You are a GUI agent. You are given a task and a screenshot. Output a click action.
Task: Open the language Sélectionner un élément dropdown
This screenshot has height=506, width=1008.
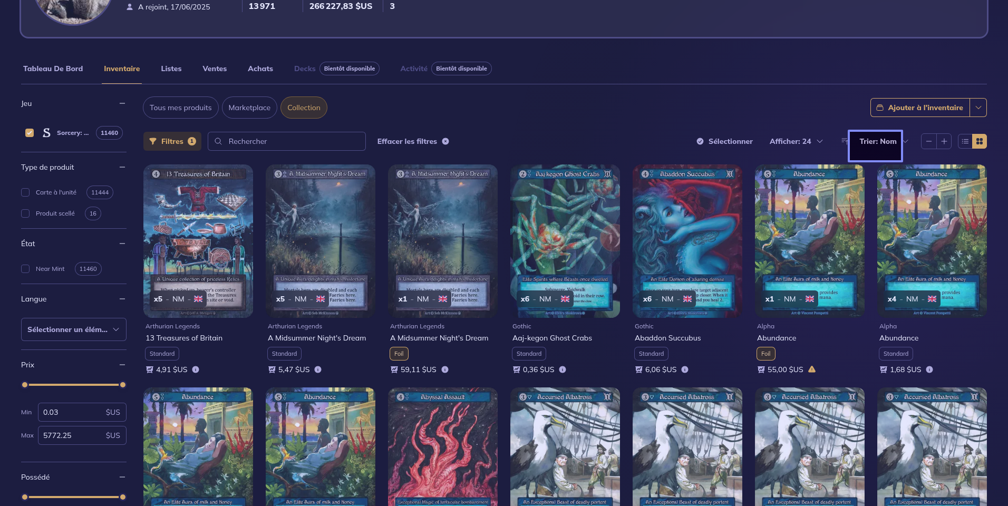(x=73, y=329)
